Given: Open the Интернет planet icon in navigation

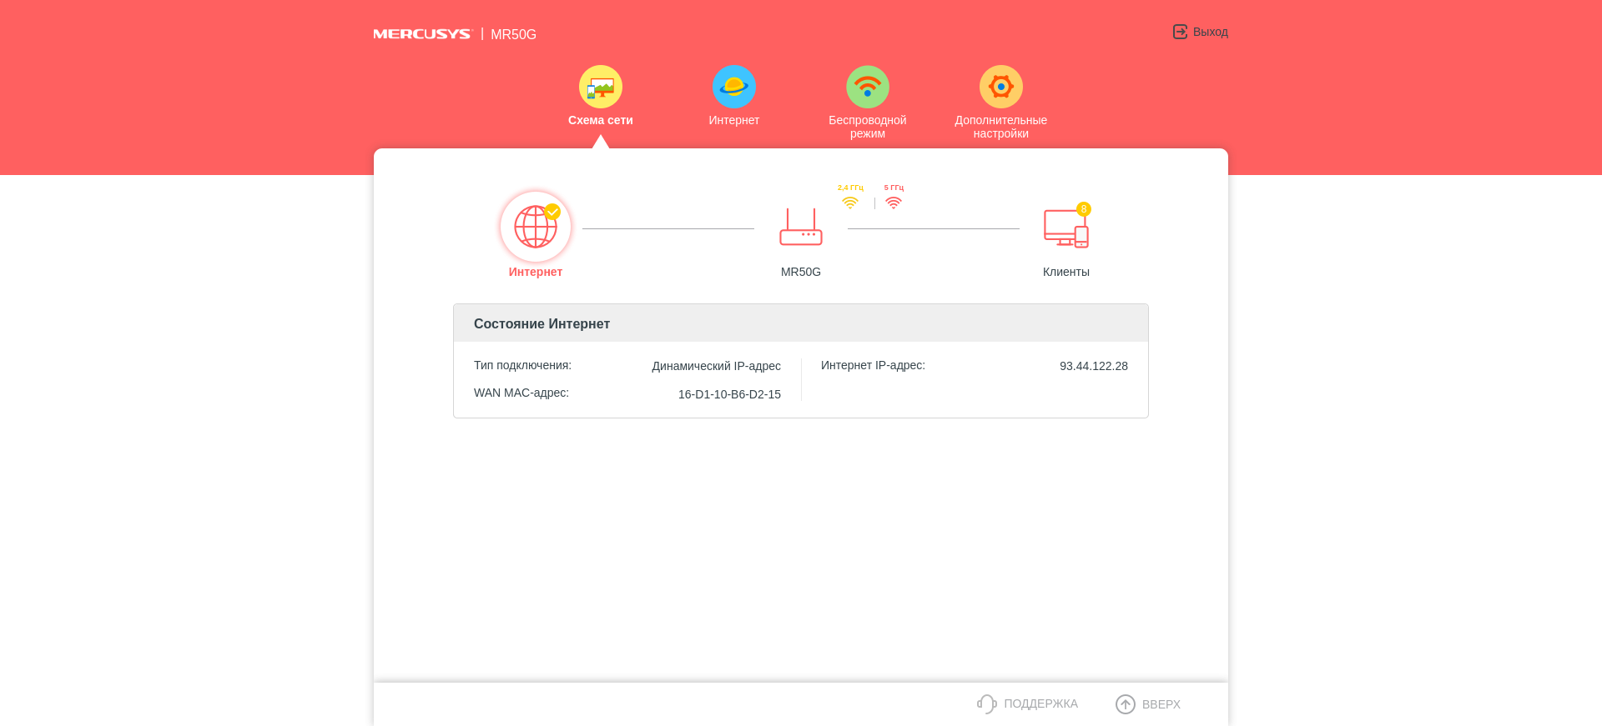Looking at the screenshot, I should point(734,87).
